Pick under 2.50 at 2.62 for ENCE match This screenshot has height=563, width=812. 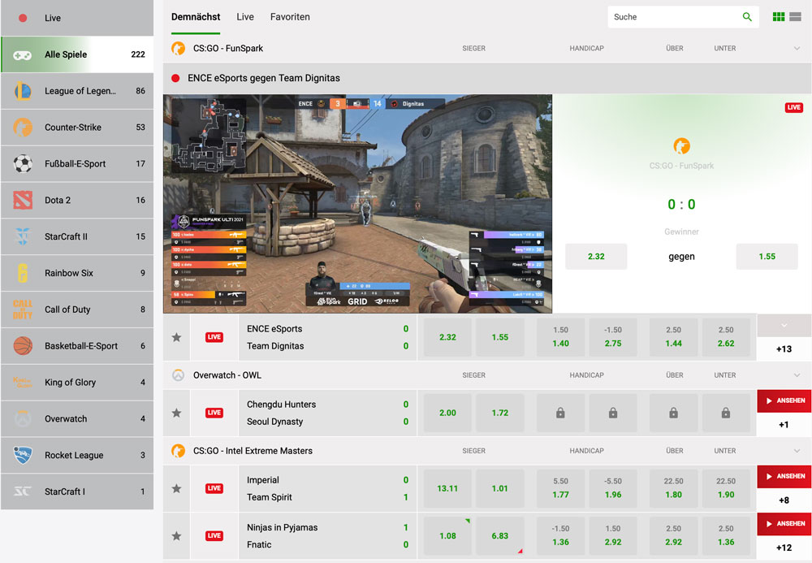click(725, 337)
